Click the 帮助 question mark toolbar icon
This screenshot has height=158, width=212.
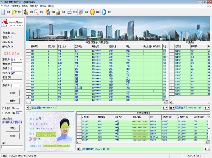(92, 12)
